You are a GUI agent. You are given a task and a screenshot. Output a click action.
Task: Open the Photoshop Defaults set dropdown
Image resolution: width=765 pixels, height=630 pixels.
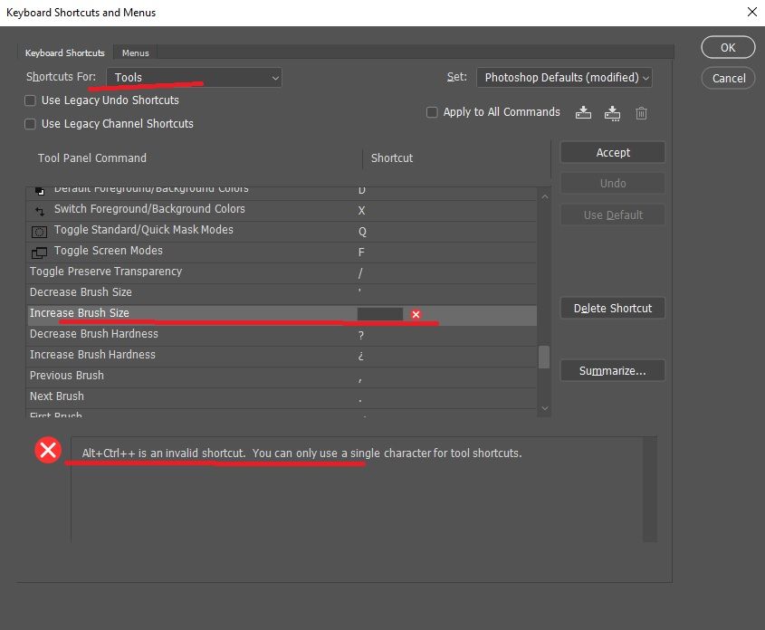[x=564, y=78]
